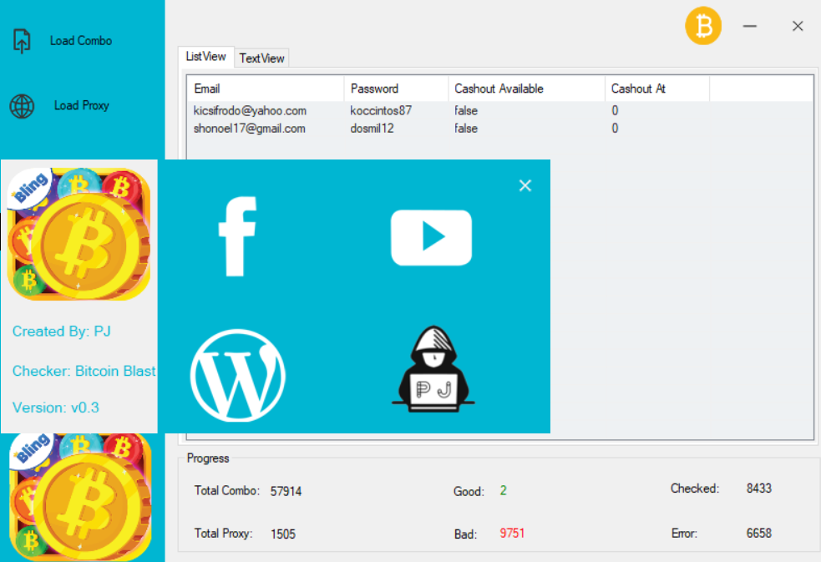Sort by the Email column header

tap(266, 89)
